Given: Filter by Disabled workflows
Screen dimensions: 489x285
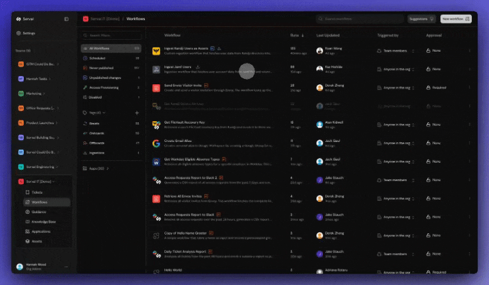Looking at the screenshot, I should coord(111,97).
